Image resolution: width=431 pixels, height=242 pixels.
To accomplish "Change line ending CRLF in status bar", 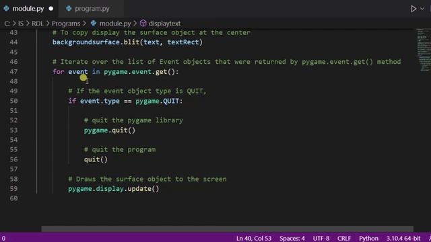I will (x=344, y=238).
